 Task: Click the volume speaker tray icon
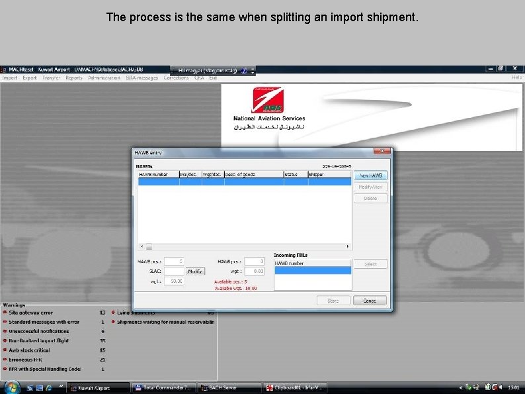501,387
